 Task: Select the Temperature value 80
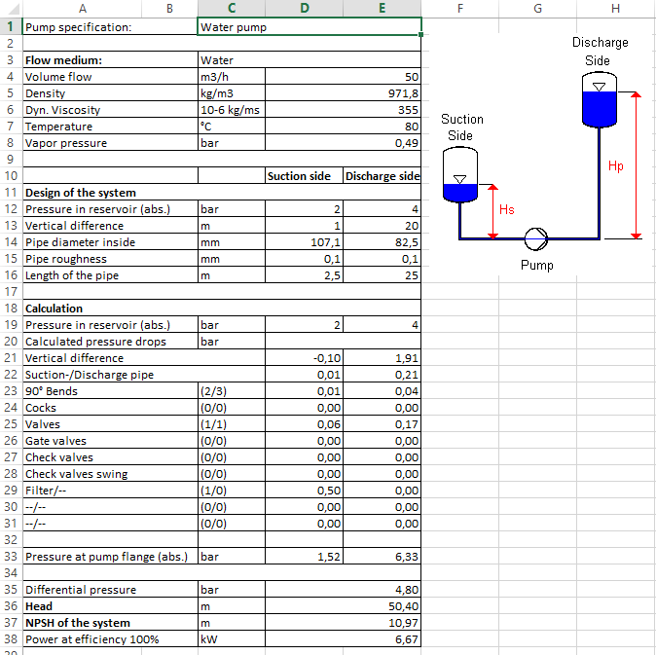[343, 126]
